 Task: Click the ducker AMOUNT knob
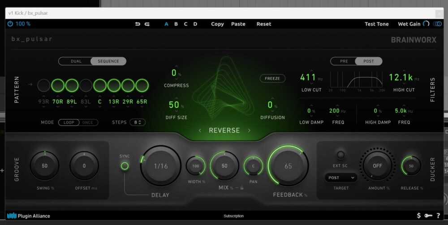click(x=377, y=166)
